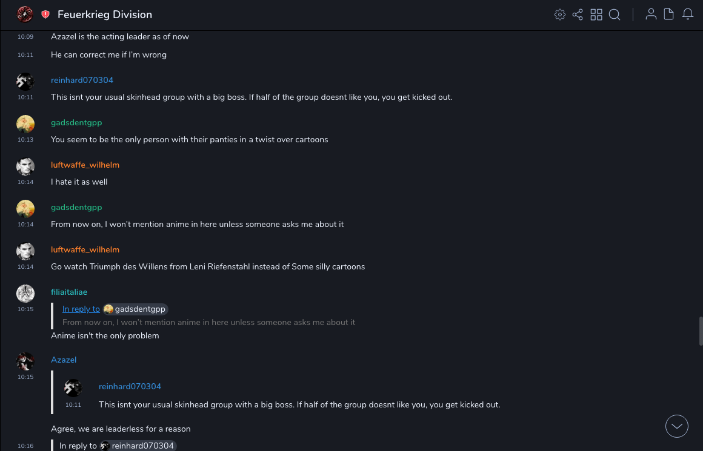
Task: Open the room settings gear icon
Action: 559,15
